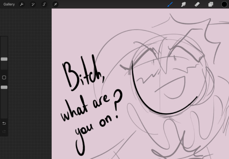Tap the square Modify button in sidebar

point(4,78)
